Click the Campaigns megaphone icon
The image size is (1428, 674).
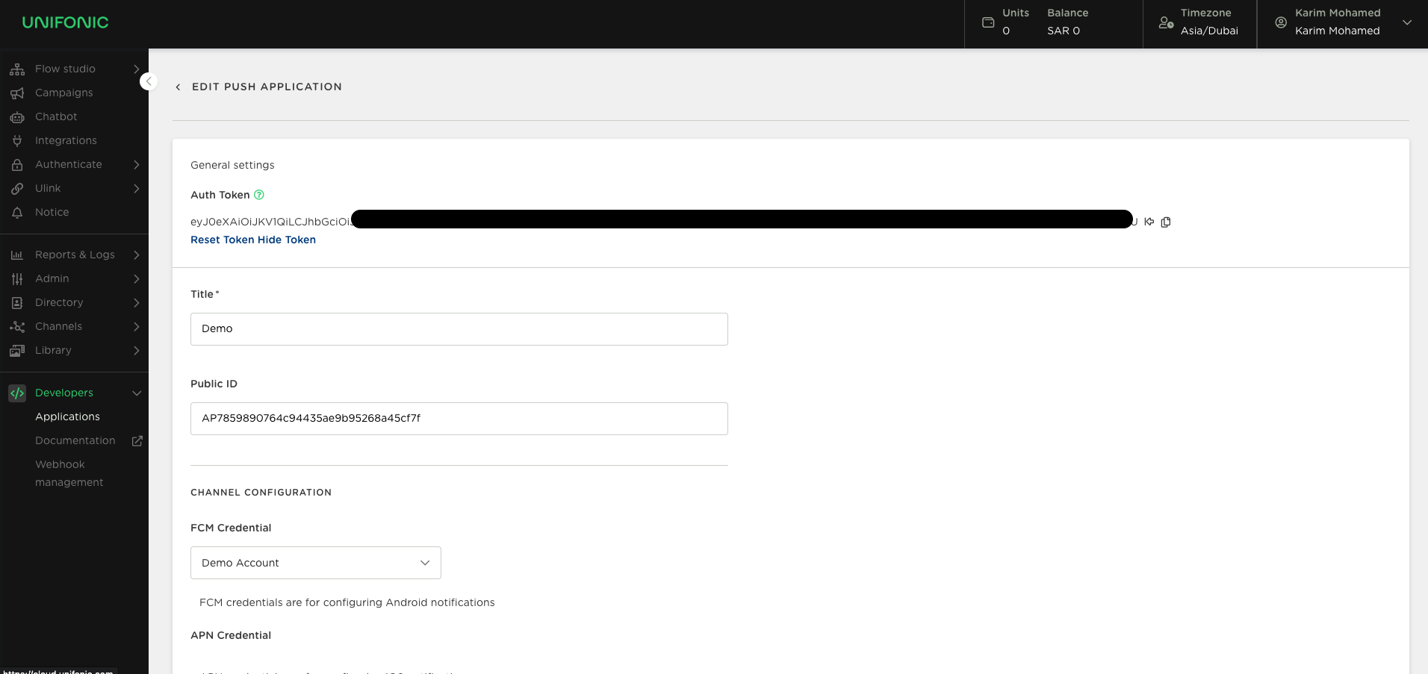(x=17, y=93)
